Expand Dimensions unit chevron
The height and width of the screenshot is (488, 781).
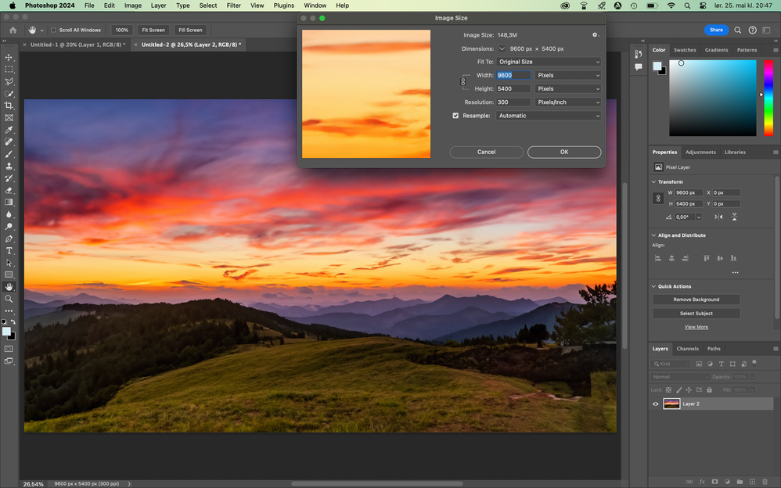pyautogui.click(x=502, y=48)
